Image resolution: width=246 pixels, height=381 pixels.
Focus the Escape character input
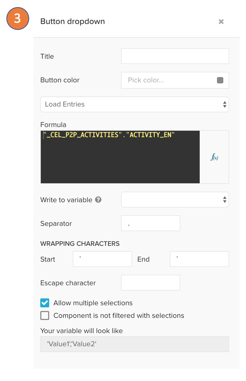pyautogui.click(x=150, y=283)
